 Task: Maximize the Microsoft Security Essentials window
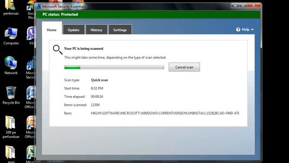coord(243,5)
